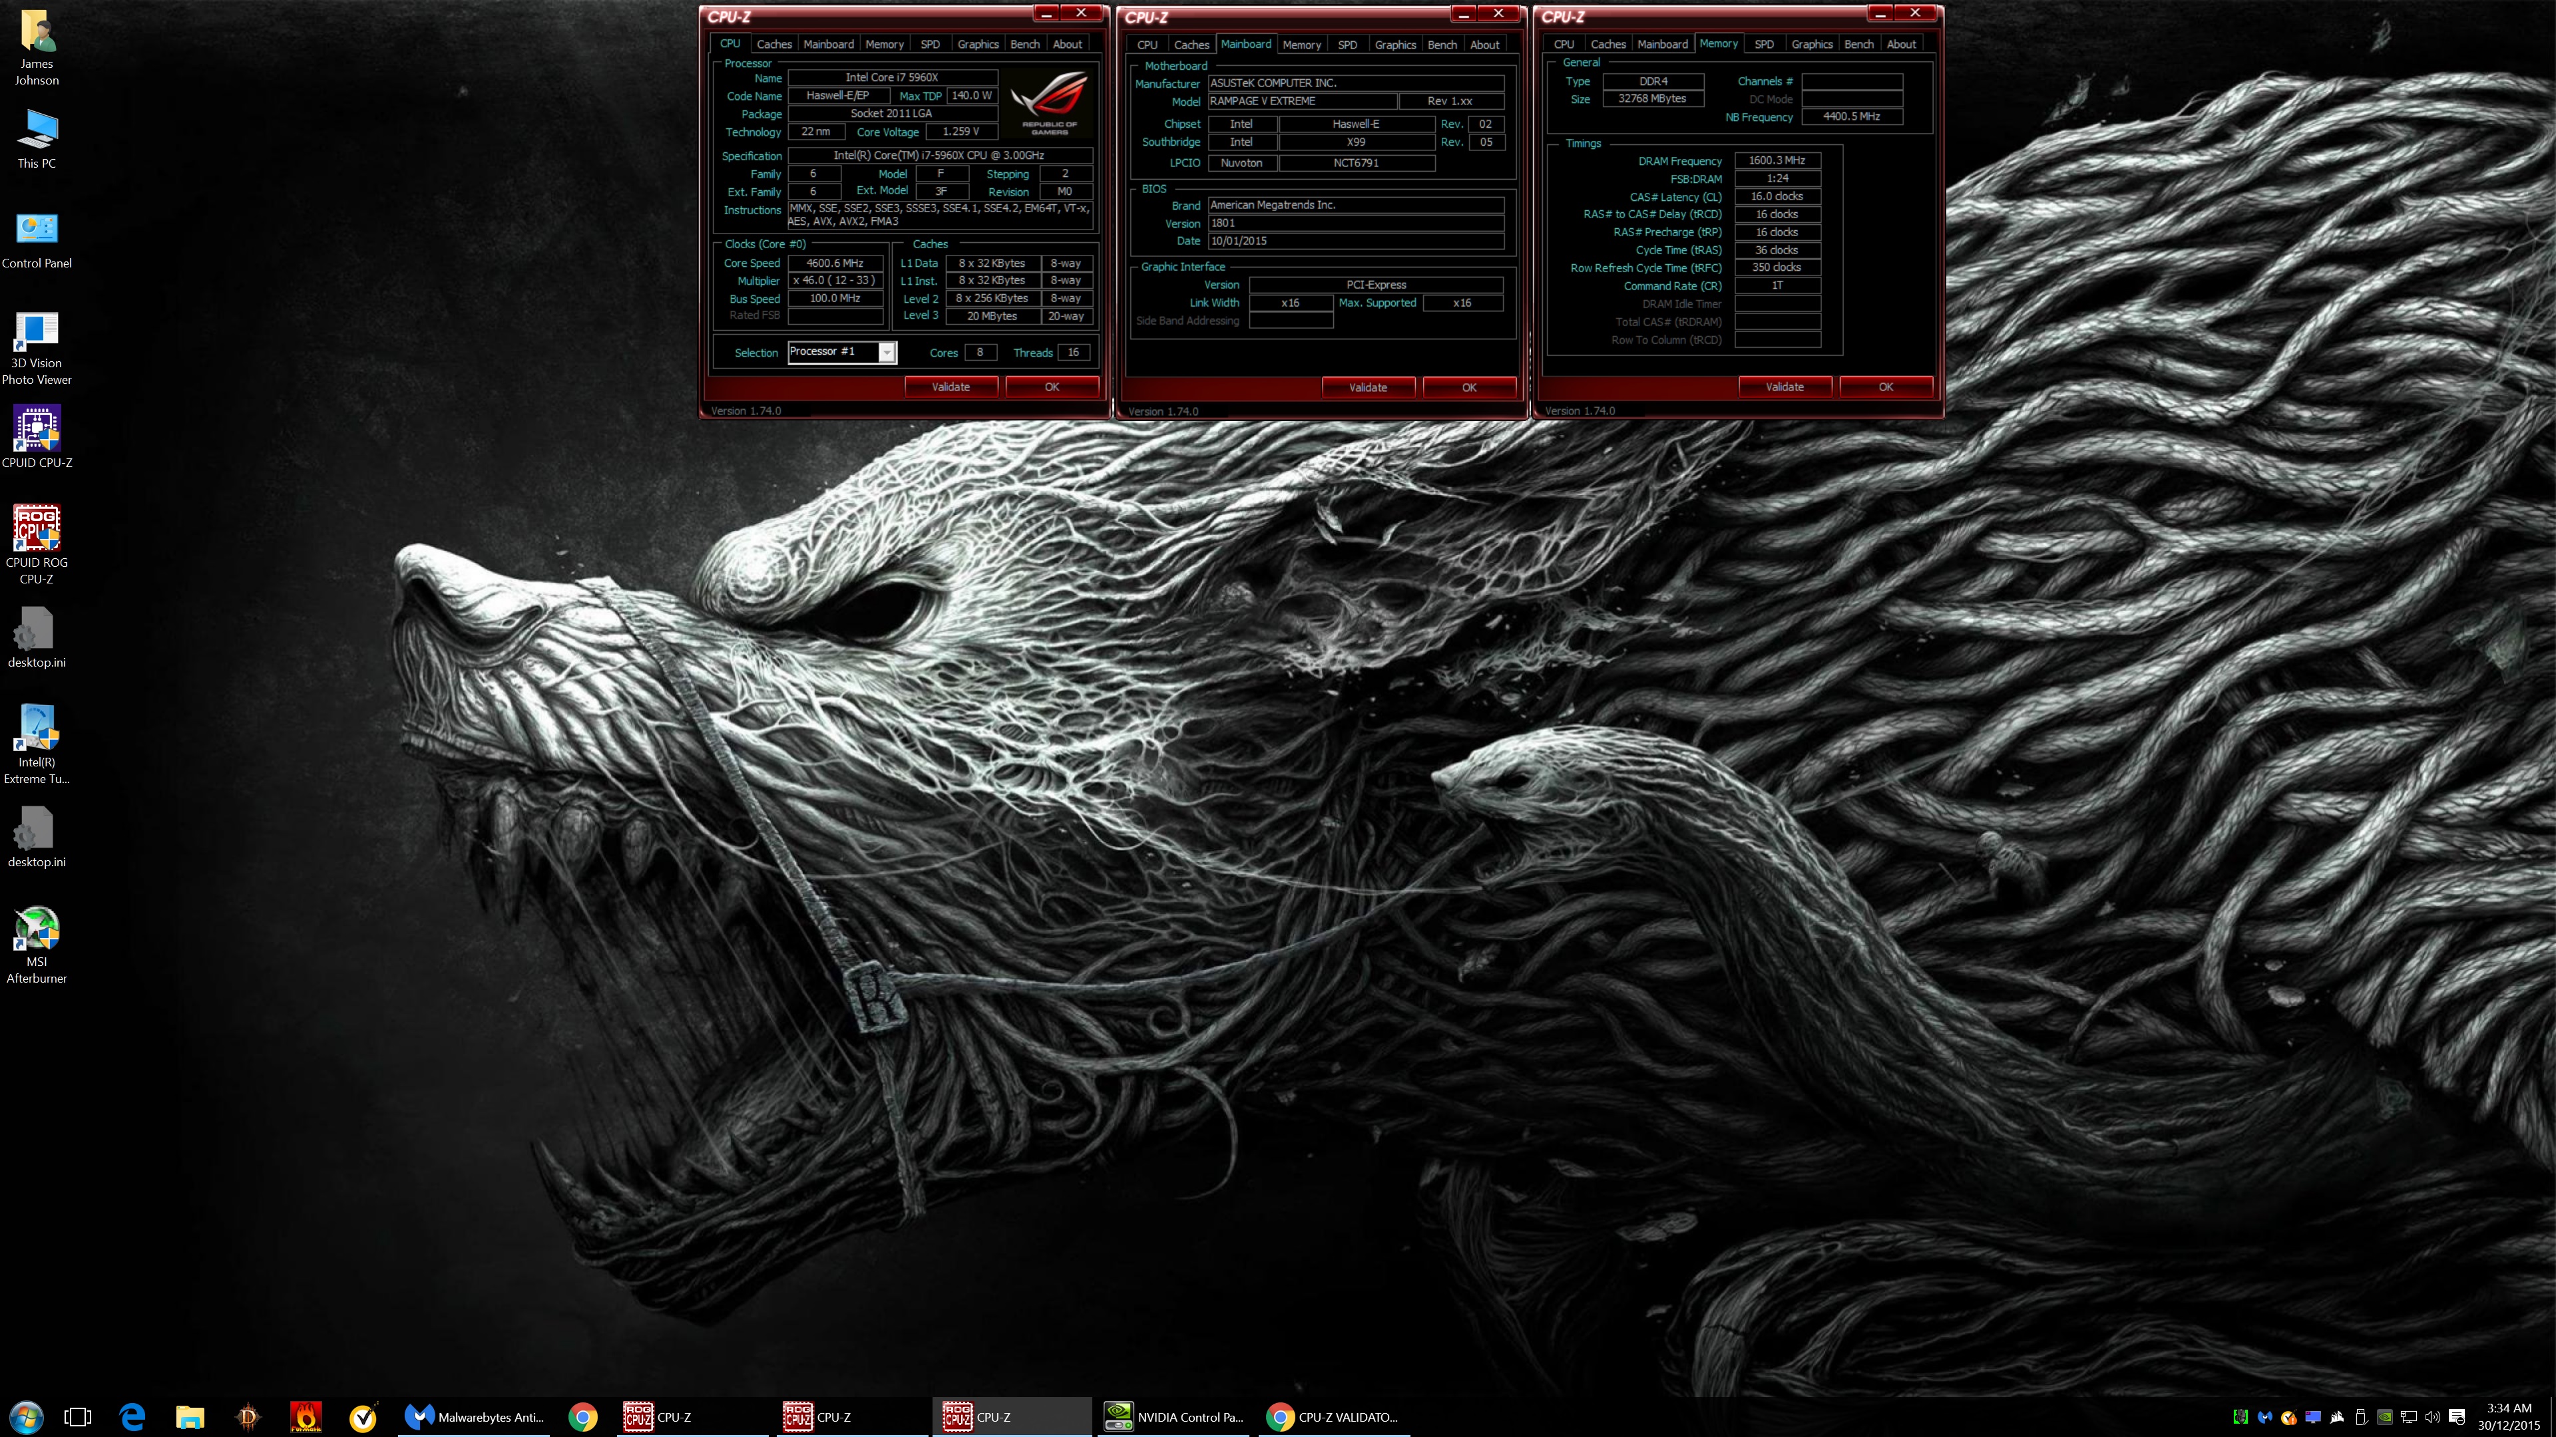This screenshot has height=1437, width=2556.
Task: Select the Intel Extreme Tuning shortcut
Action: tap(37, 744)
